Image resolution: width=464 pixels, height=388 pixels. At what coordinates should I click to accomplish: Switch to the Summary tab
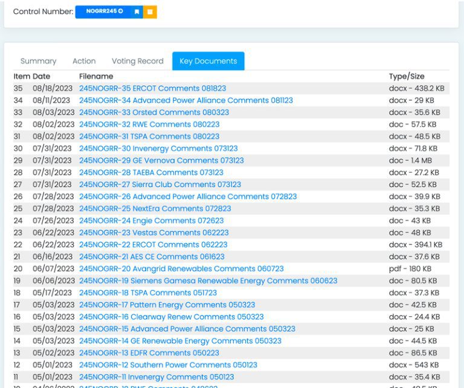[38, 61]
